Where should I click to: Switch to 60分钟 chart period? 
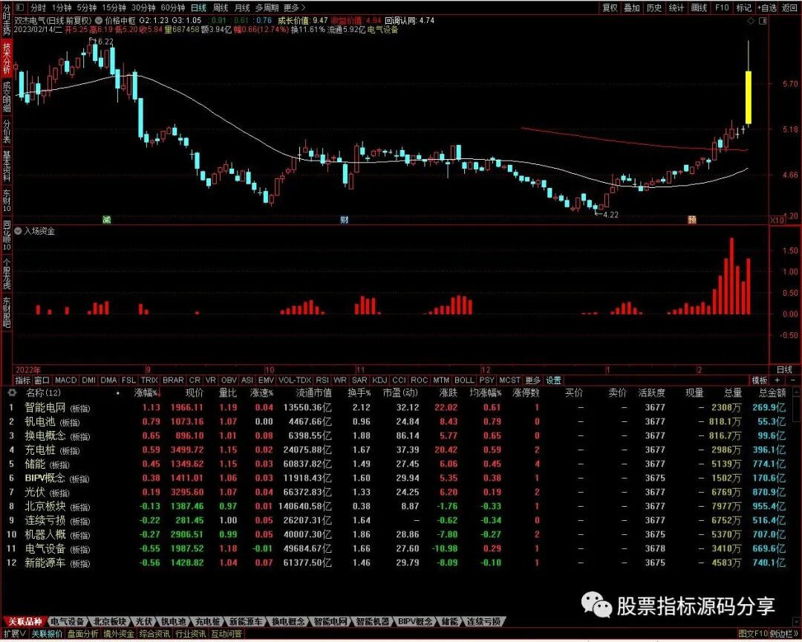(x=172, y=7)
